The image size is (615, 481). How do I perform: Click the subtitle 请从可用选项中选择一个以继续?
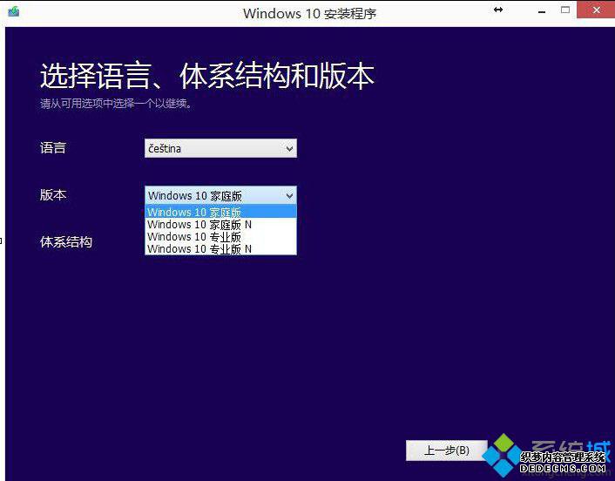116,104
